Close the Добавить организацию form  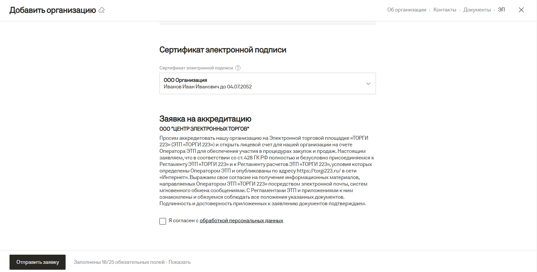pyautogui.click(x=521, y=10)
